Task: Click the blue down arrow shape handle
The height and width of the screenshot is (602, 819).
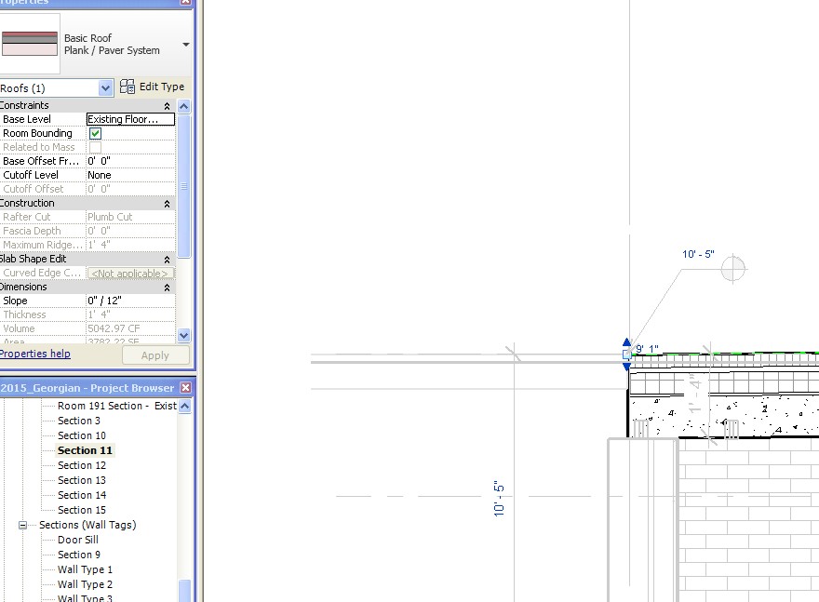Action: [626, 366]
